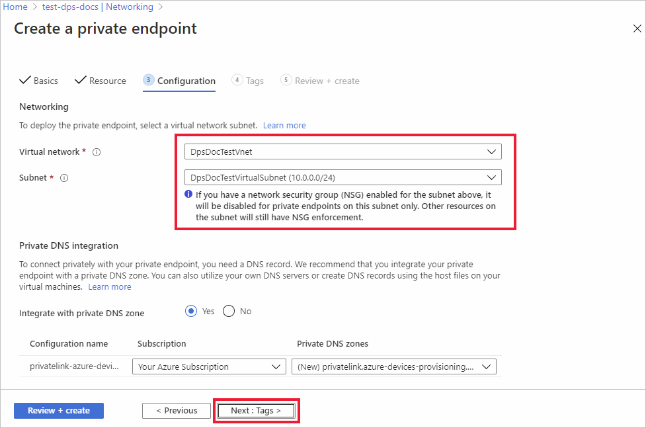Open Learn more link for private DNS

point(110,286)
